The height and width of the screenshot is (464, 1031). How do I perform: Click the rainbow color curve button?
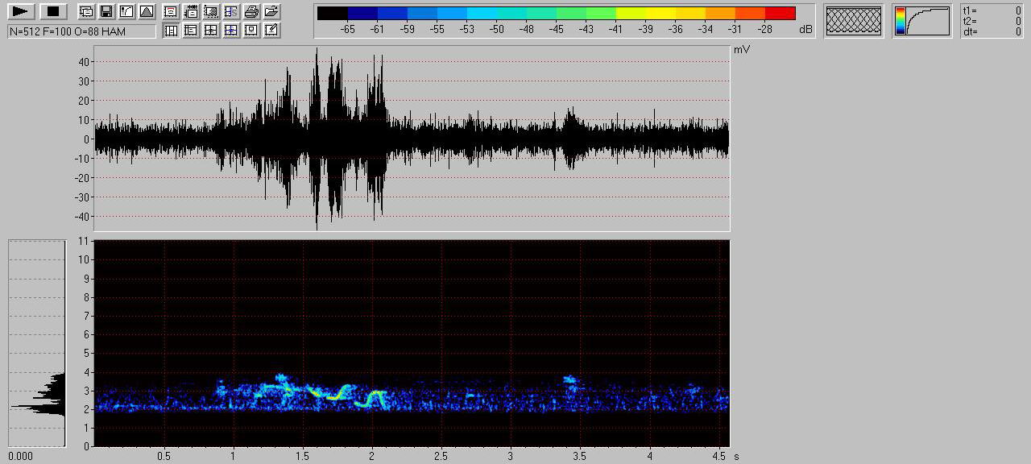coord(921,21)
